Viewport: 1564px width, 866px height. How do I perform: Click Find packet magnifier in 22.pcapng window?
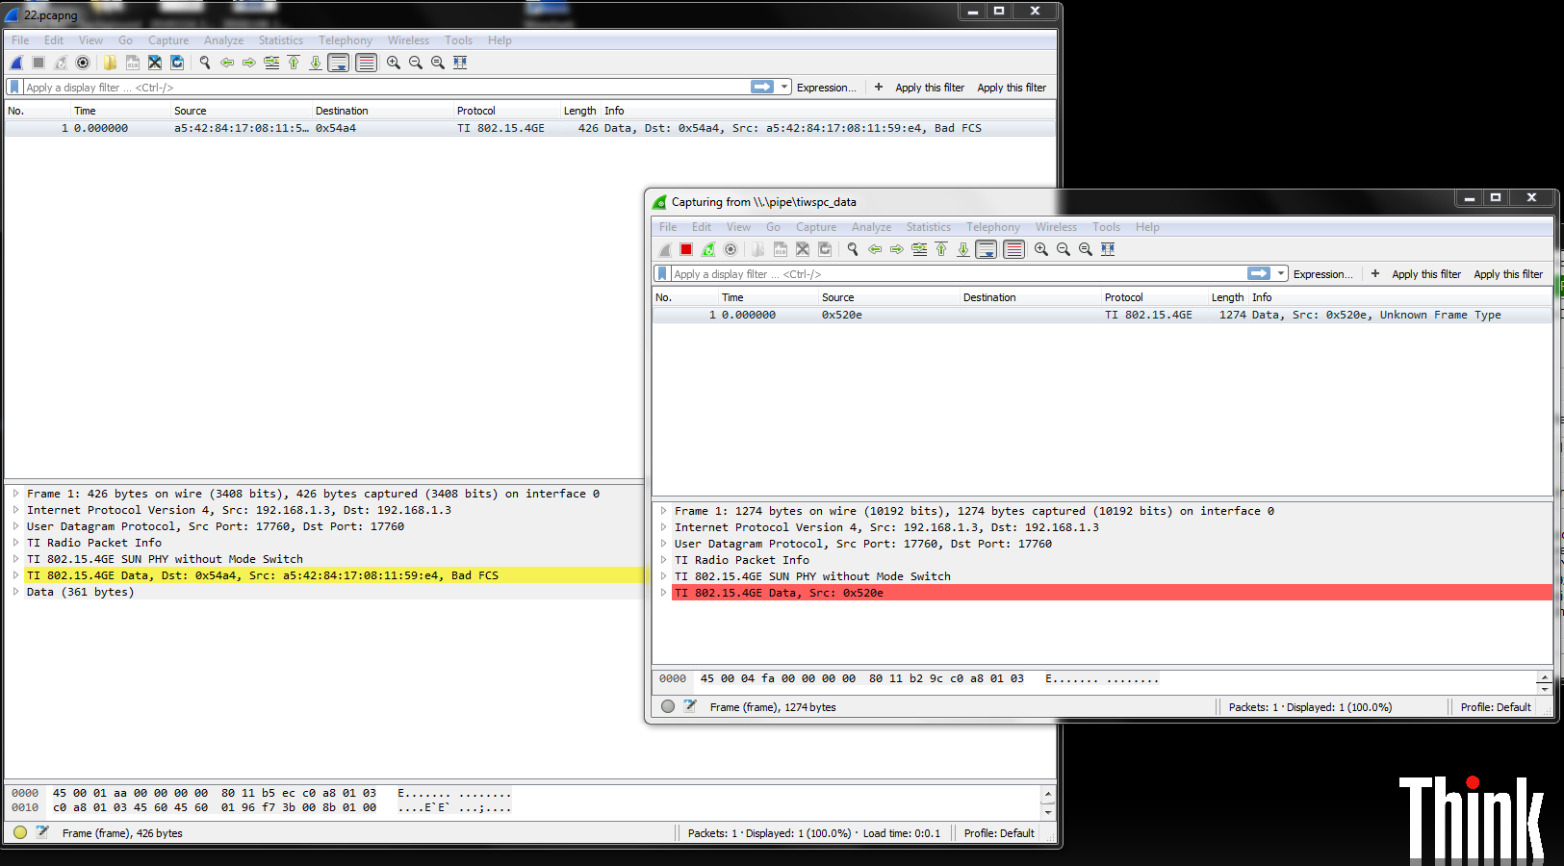(205, 63)
